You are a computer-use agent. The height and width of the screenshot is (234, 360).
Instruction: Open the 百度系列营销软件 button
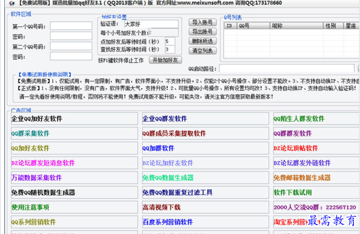[205, 222]
